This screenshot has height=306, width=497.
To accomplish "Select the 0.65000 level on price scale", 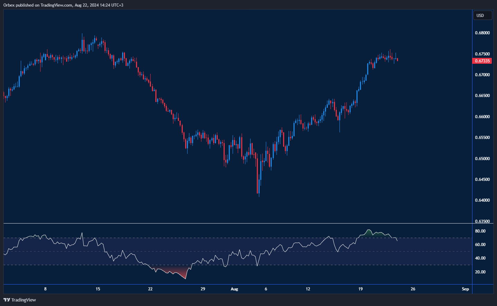I will click(x=482, y=158).
